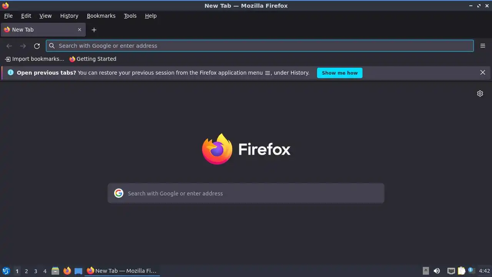Click the show desktop taskbar icon
Screen dimensions: 492x277
coord(78,271)
